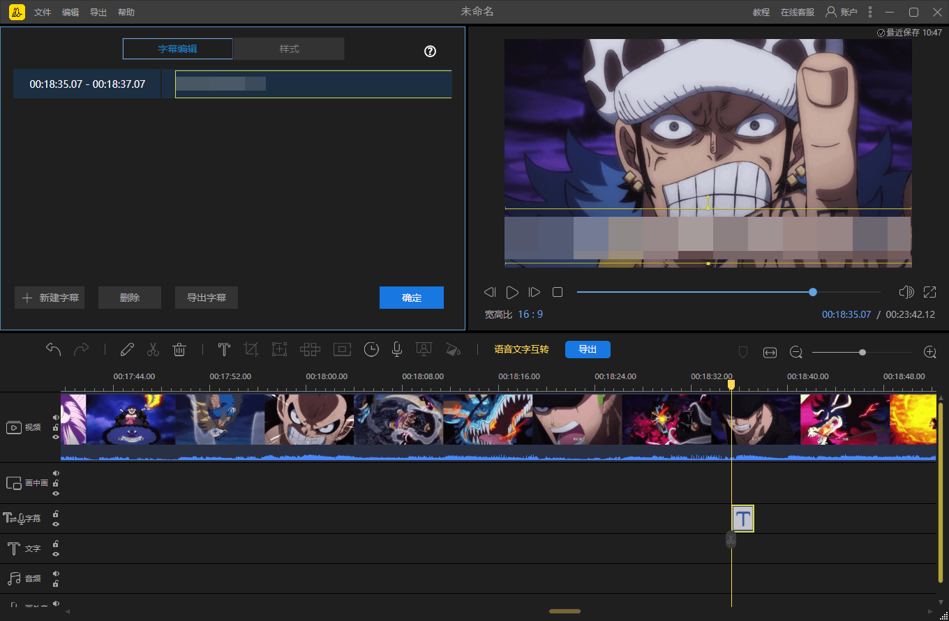Click the microphone voiceover icon
949x621 pixels.
[x=397, y=349]
